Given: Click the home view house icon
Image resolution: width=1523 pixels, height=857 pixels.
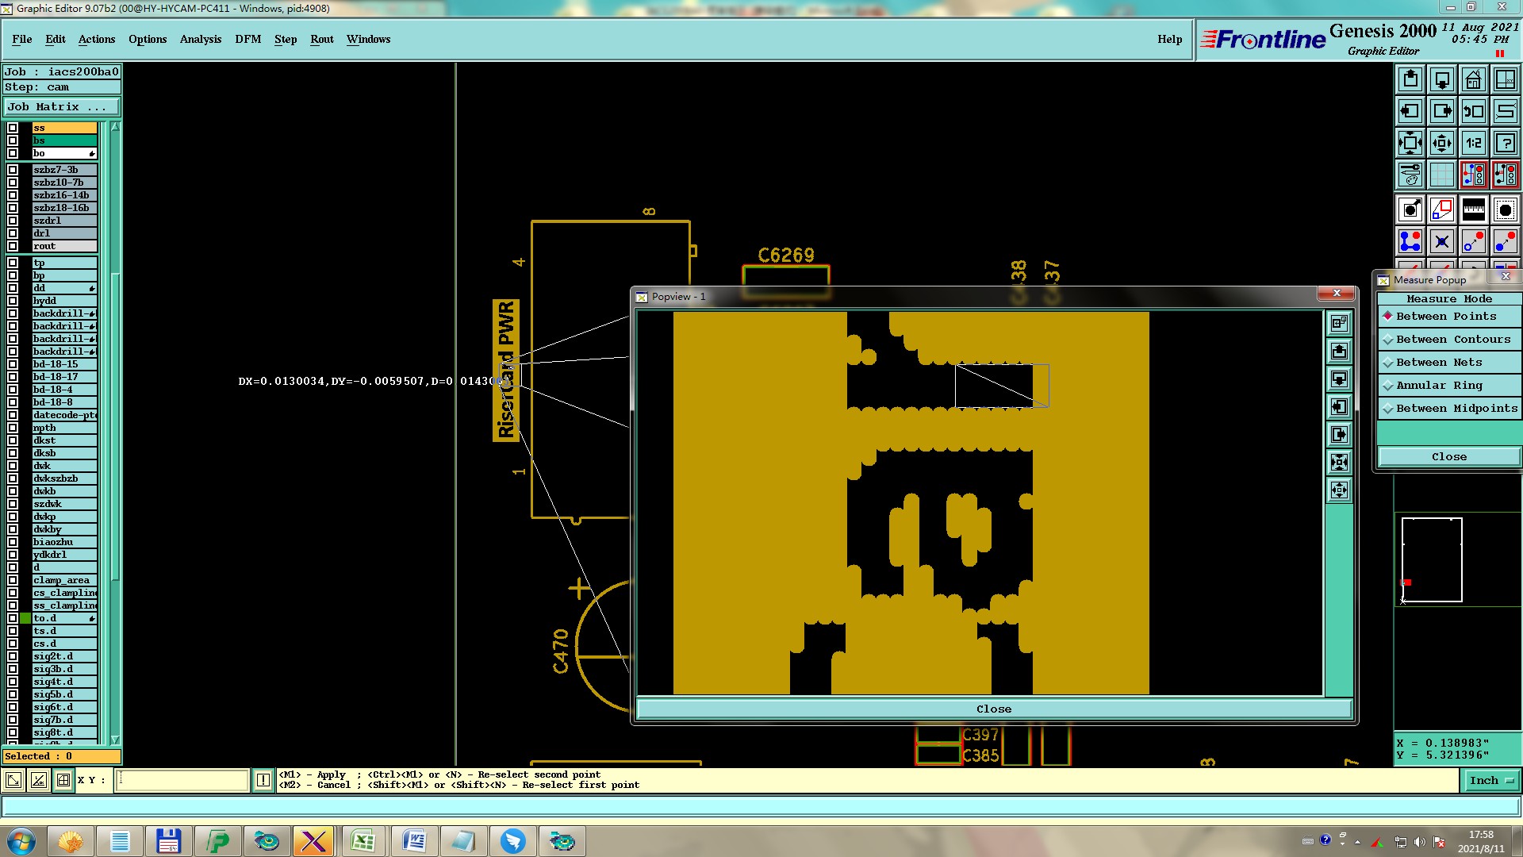Looking at the screenshot, I should pyautogui.click(x=1473, y=79).
